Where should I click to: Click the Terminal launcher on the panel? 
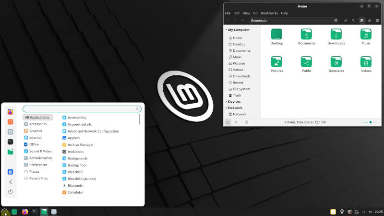tap(34, 212)
